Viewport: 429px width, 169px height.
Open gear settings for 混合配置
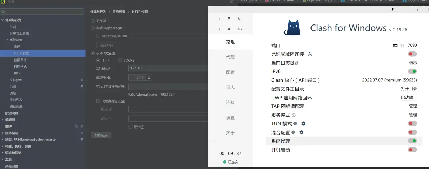point(301,132)
